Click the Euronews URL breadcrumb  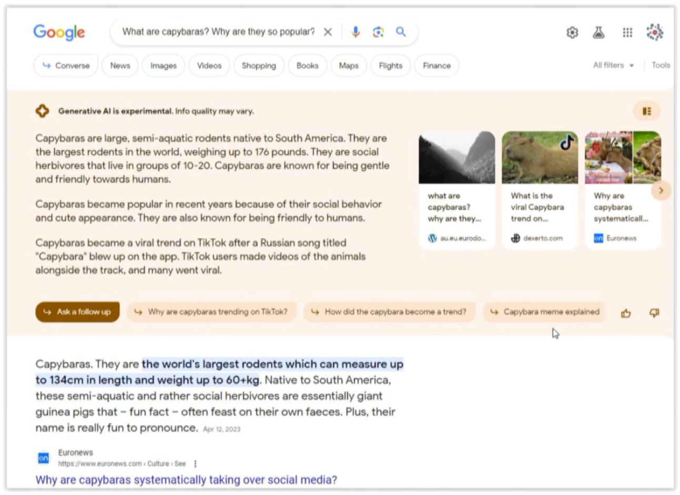click(x=121, y=463)
